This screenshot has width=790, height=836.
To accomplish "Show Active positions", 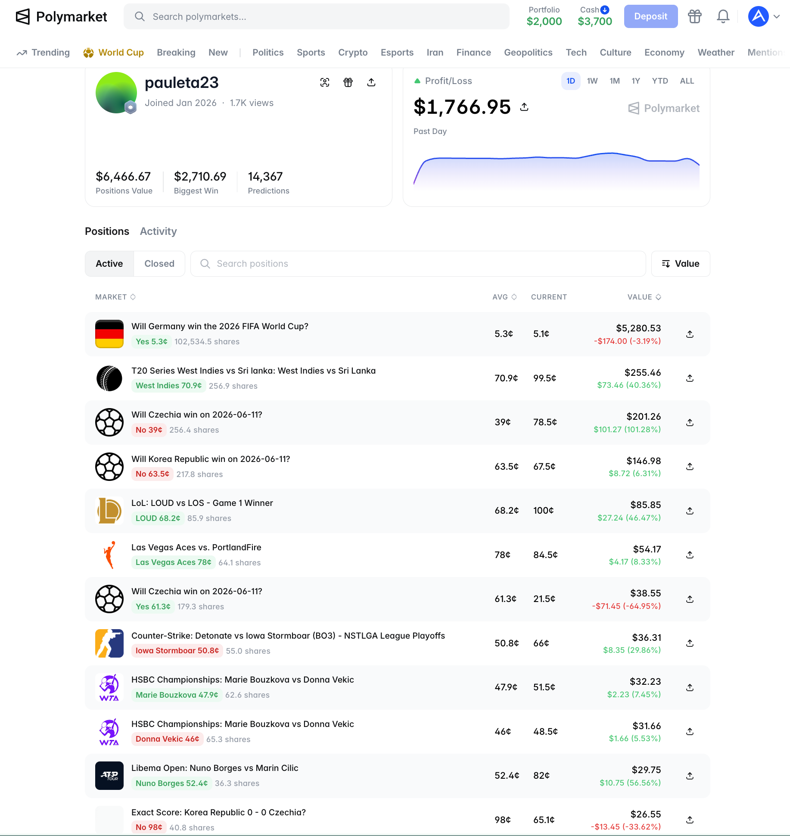I will 109,264.
